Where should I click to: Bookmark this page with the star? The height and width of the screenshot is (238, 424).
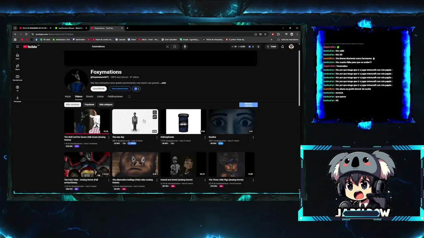(x=265, y=34)
